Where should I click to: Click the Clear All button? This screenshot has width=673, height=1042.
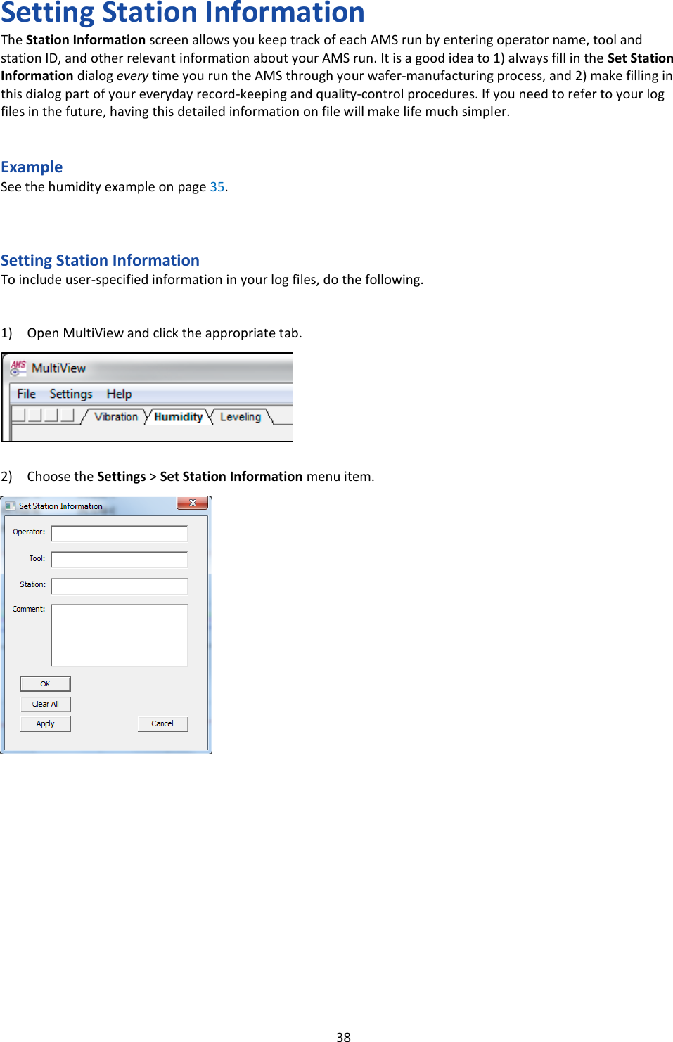point(46,704)
